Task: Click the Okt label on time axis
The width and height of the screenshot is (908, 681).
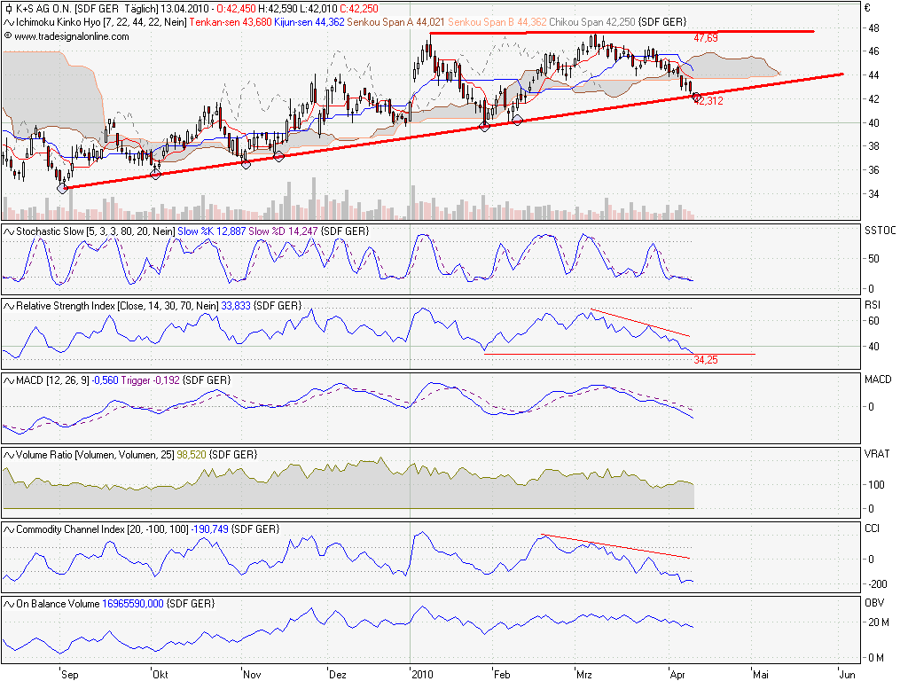Action: (x=160, y=675)
